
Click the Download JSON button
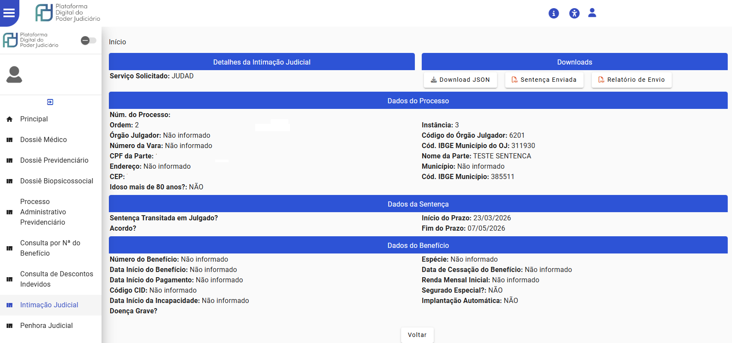point(460,80)
